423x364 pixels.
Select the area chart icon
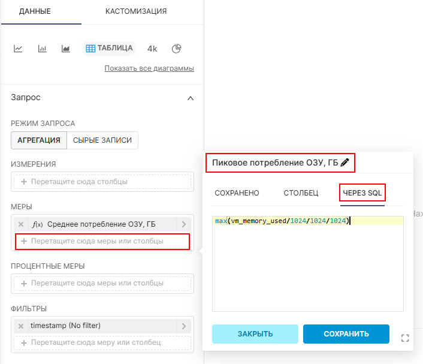(66, 49)
